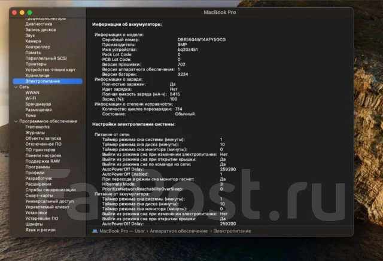Viewport: 383px width, 261px height.
Task: Open Объекты запуска entry
Action: pos(43,139)
